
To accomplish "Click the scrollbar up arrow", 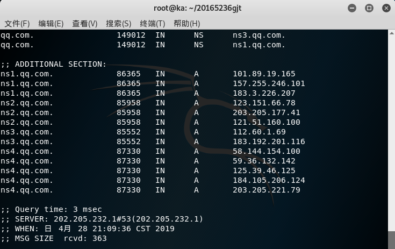I will pyautogui.click(x=391, y=33).
